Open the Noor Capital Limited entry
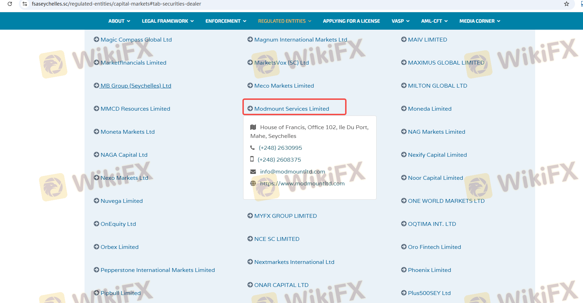Viewport: 583px width, 303px height. (x=436, y=178)
